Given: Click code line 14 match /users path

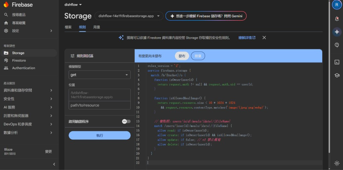Looking at the screenshot, I should click(193, 126).
